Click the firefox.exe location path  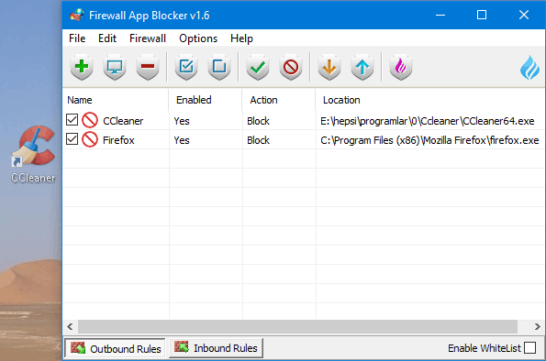pos(429,140)
